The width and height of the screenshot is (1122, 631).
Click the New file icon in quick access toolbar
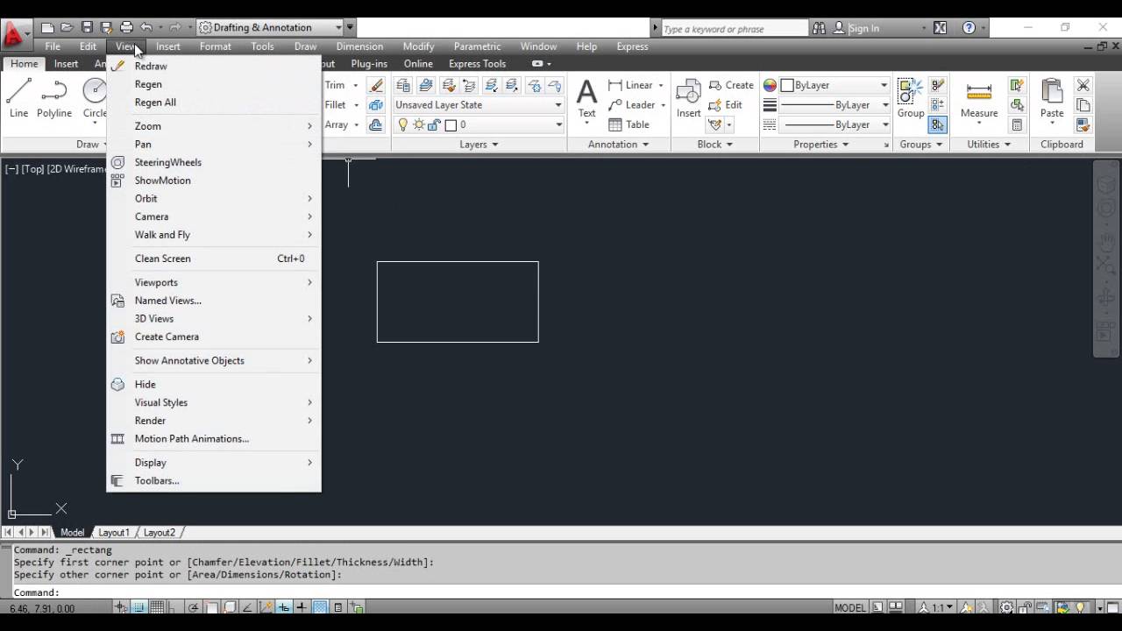click(x=48, y=28)
